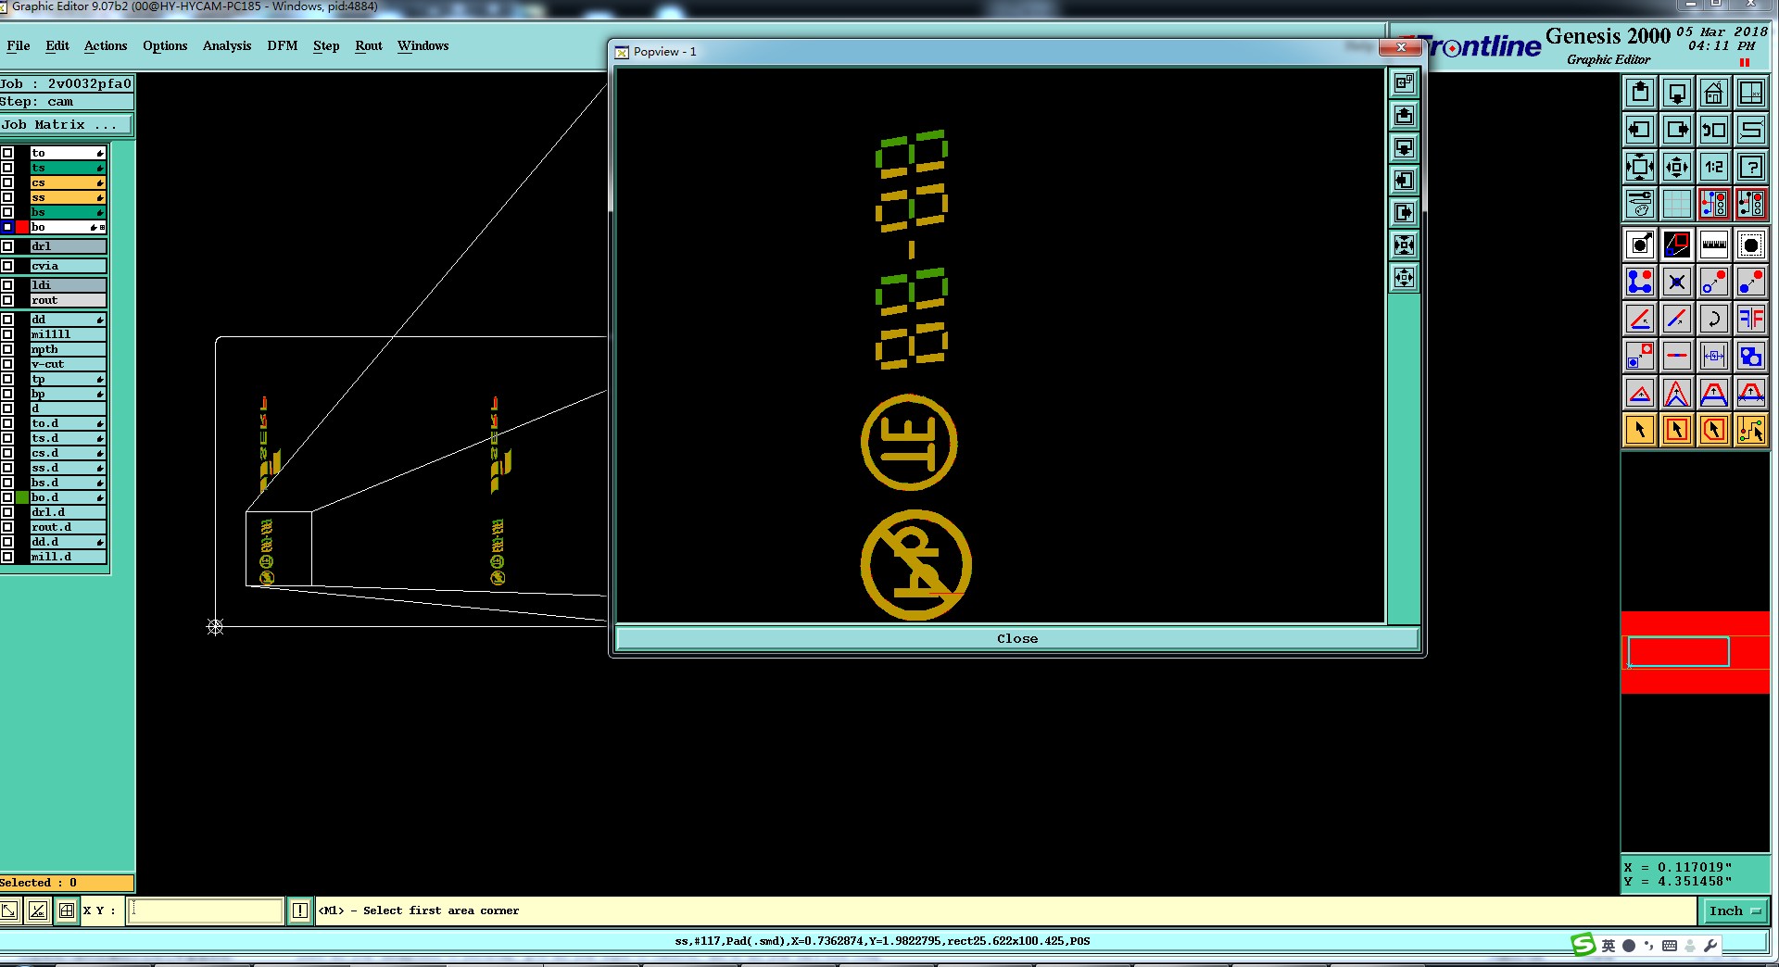Toggle the 'ss' layer checkbox
1779x967 pixels.
point(7,197)
